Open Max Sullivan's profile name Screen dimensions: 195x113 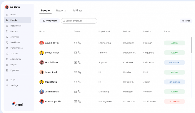pyautogui.click(x=51, y=62)
